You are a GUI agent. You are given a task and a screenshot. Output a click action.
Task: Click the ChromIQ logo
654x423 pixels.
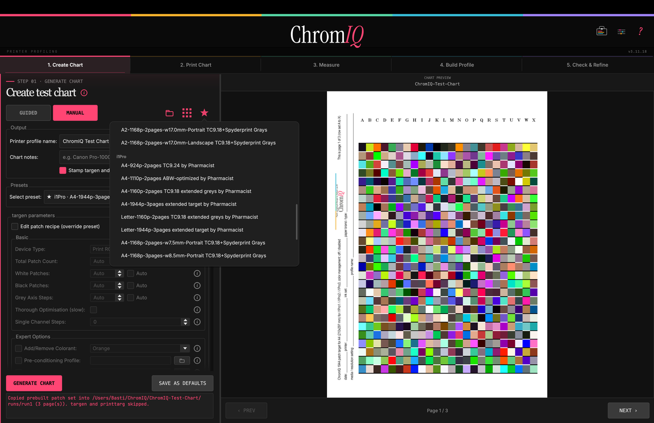click(x=327, y=35)
